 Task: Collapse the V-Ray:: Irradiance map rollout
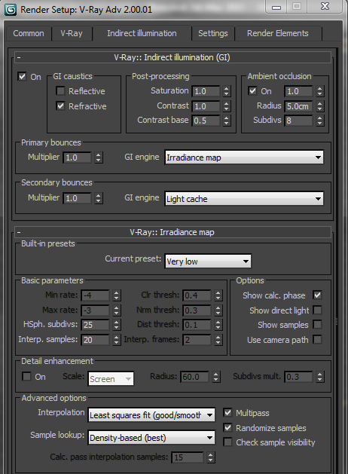(x=172, y=232)
